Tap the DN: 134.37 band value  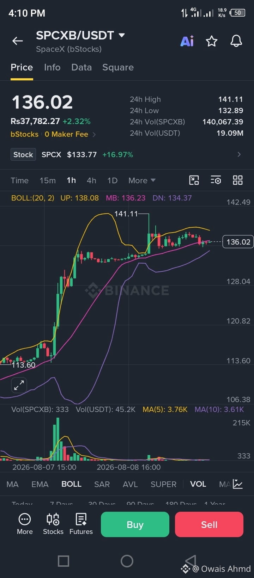pos(172,198)
